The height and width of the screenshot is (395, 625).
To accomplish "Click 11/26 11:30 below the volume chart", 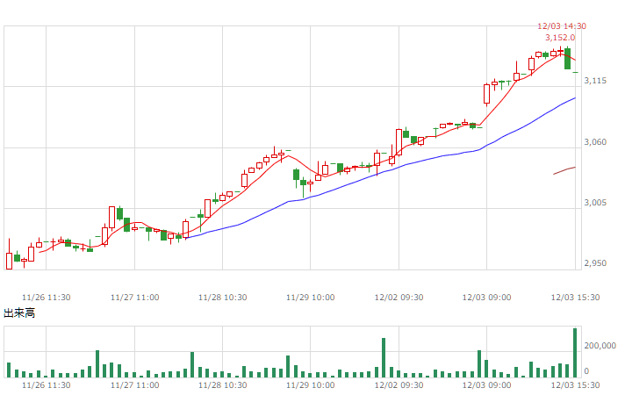I will 47,385.
